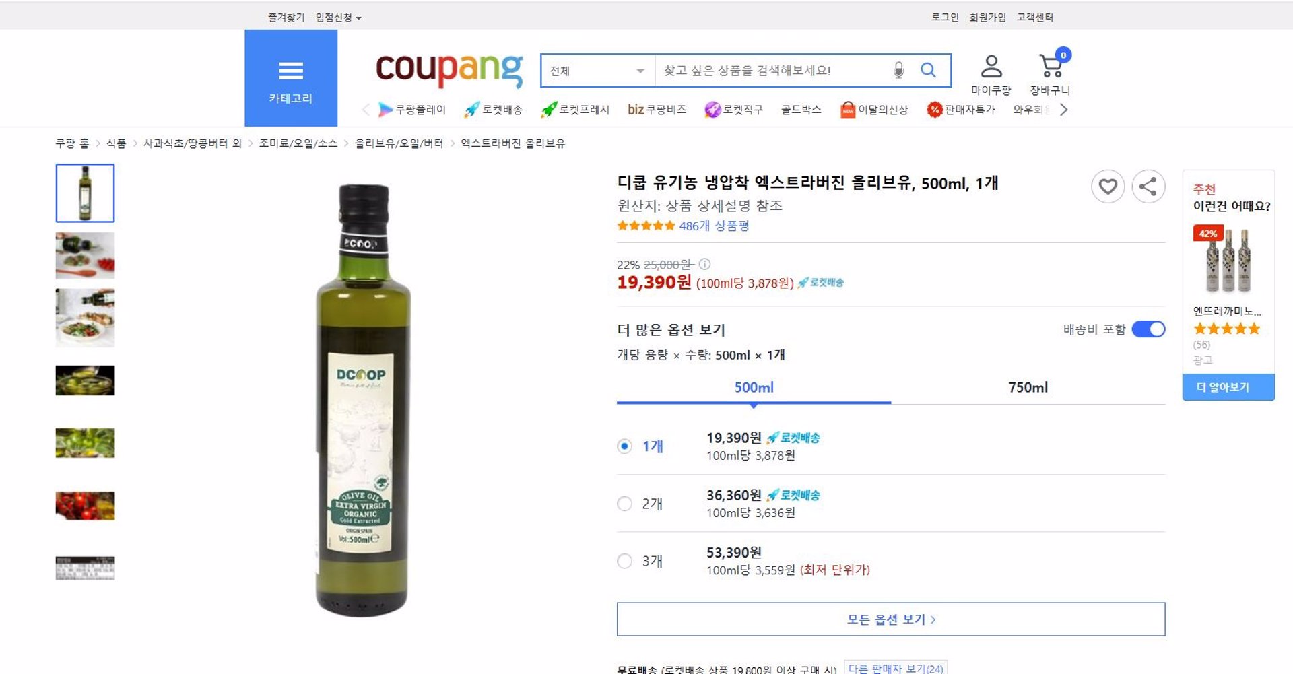Open the category hamburger menu

tap(291, 78)
